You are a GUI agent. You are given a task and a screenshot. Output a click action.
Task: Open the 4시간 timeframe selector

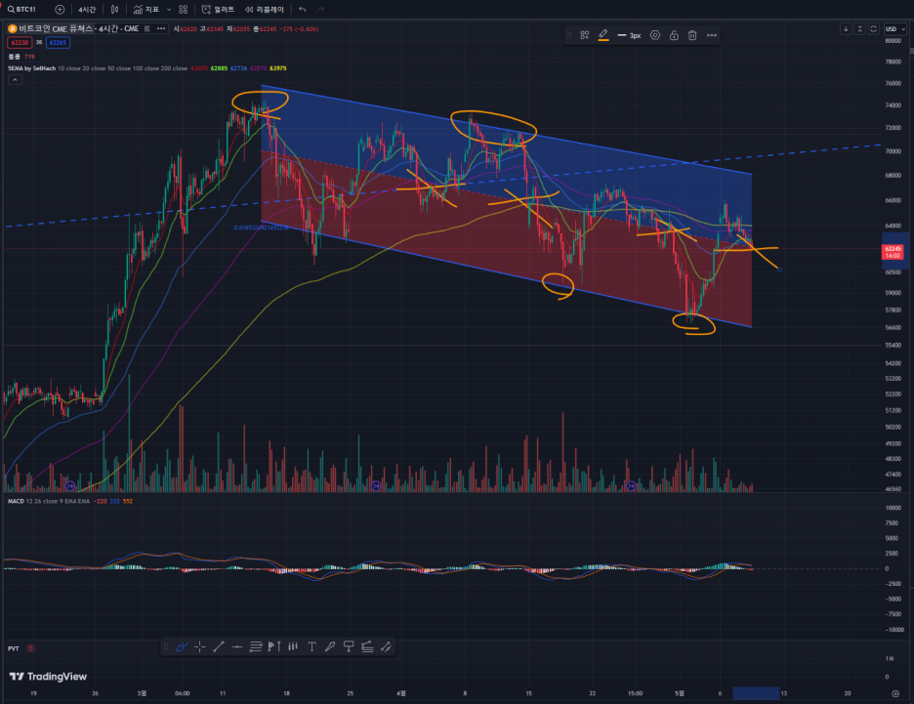pyautogui.click(x=87, y=10)
